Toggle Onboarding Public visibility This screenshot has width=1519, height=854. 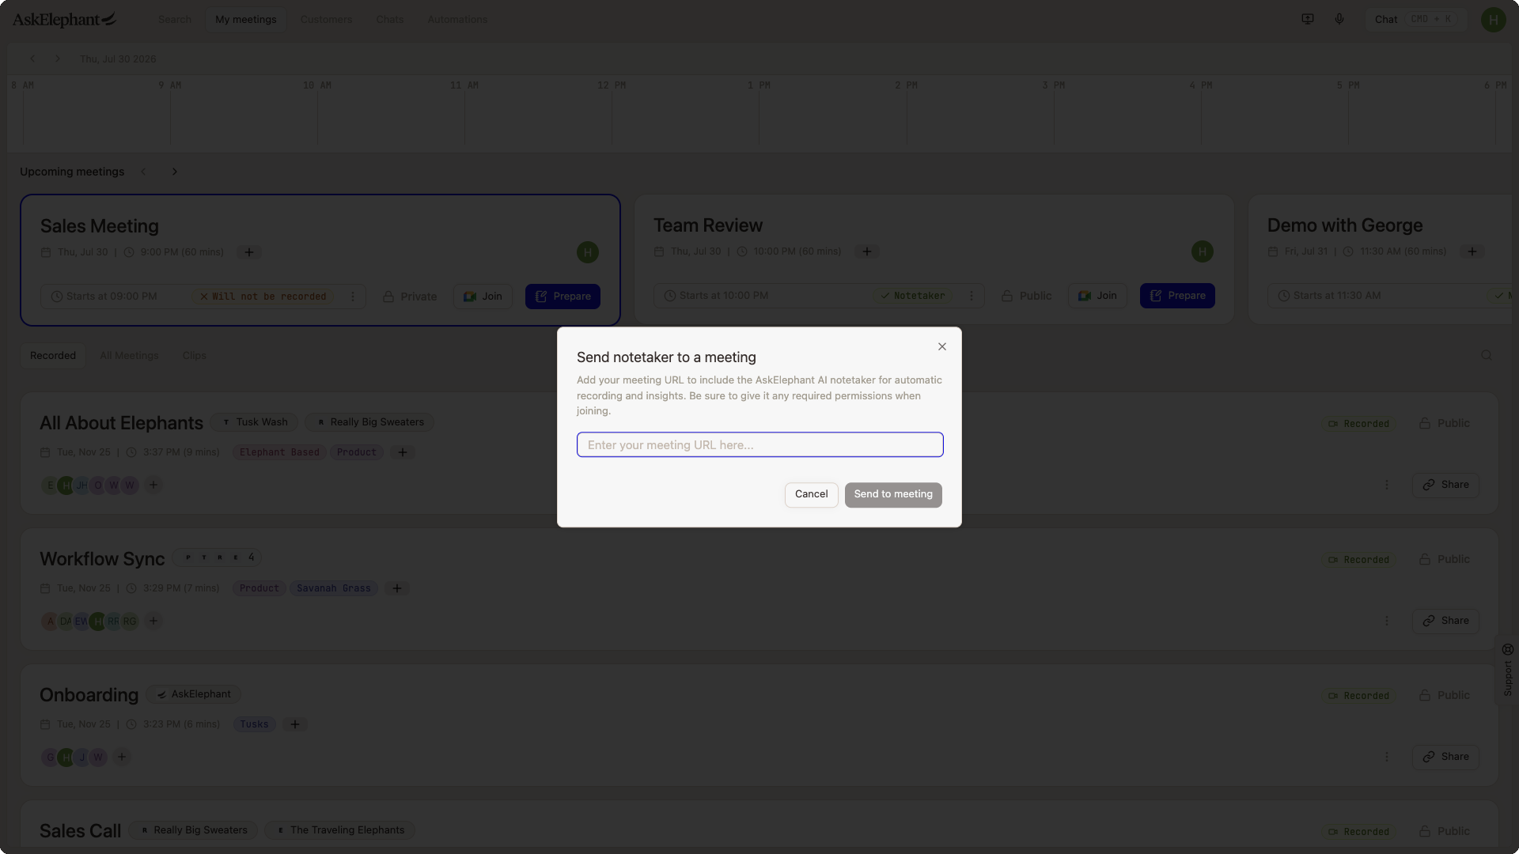(x=1445, y=696)
